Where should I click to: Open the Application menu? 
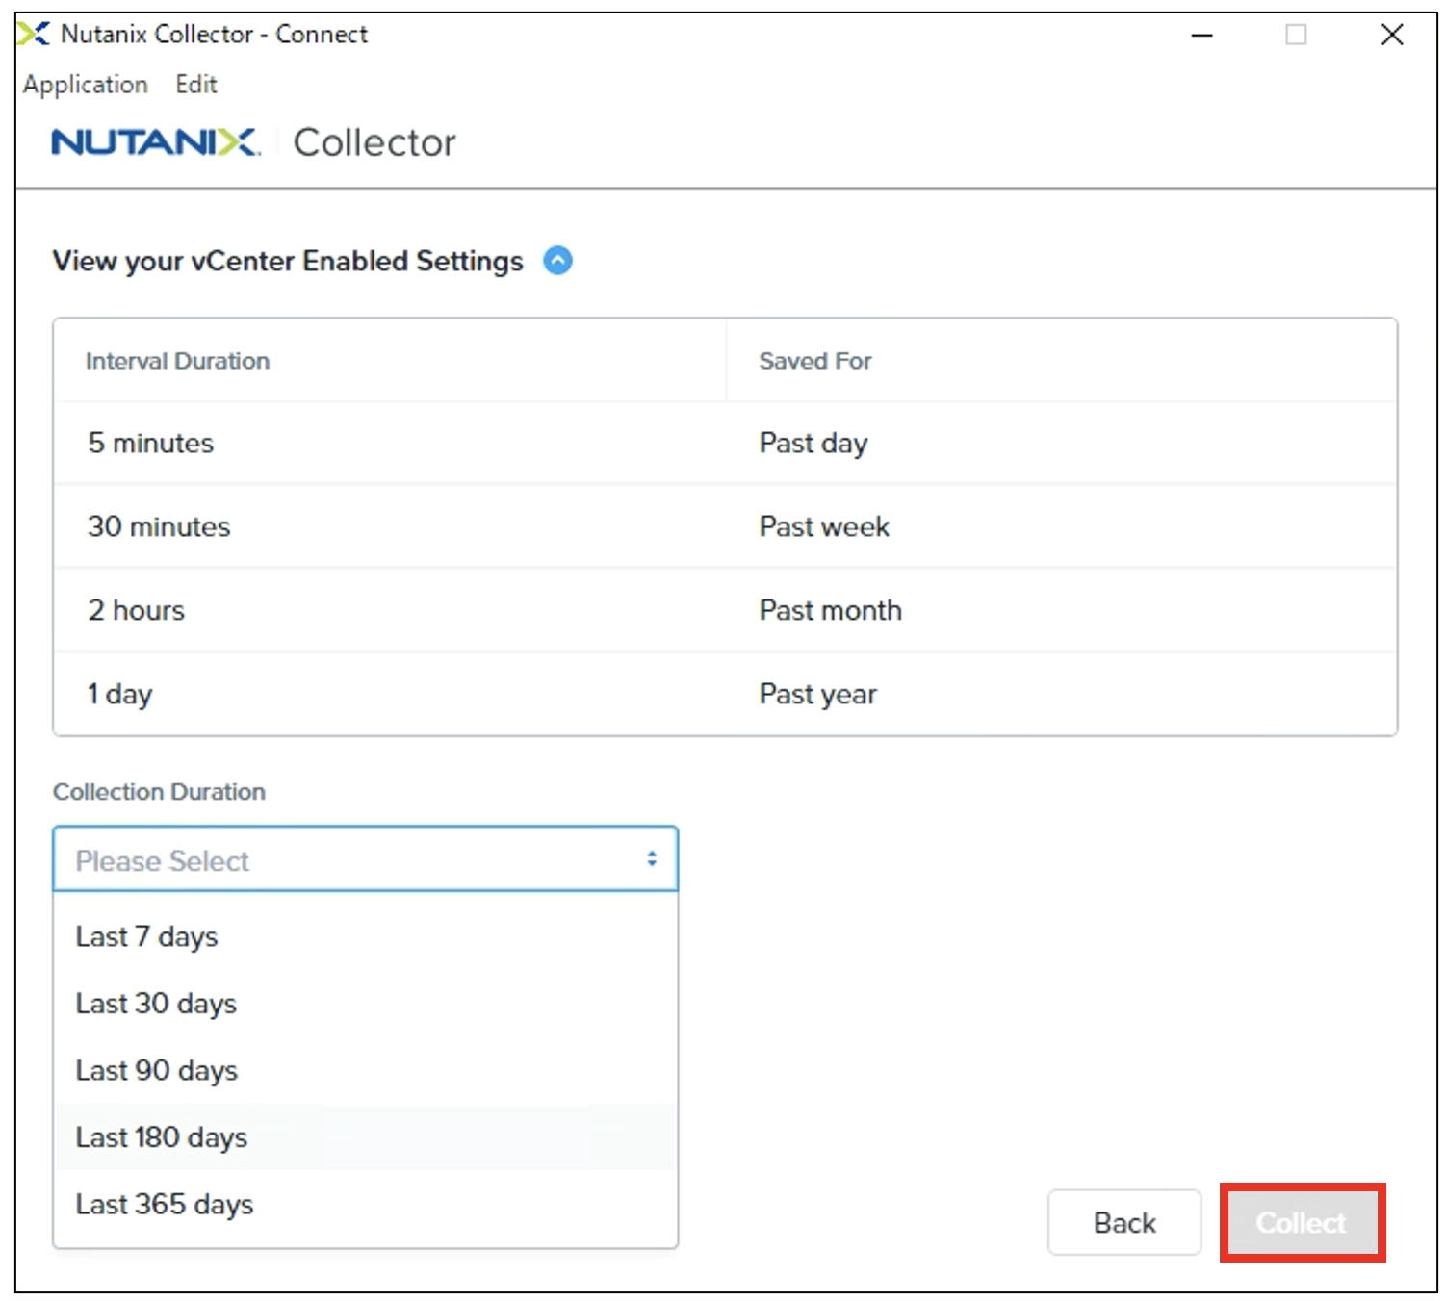click(86, 85)
